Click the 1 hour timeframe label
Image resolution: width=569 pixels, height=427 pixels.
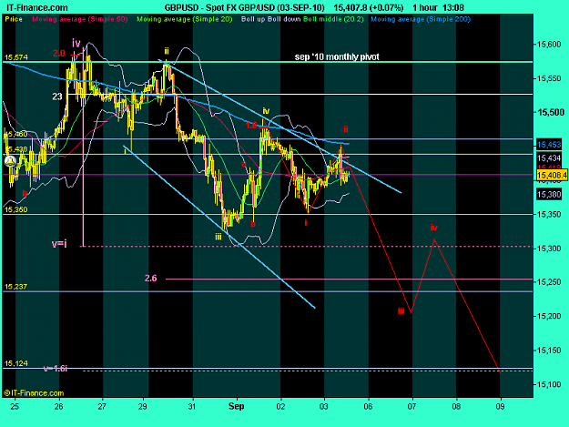coord(425,7)
